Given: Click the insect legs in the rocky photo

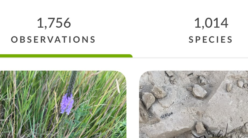Looking at the screenshot, I should pos(210,133).
